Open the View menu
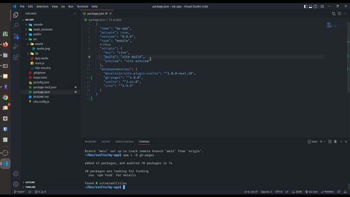 (x=55, y=7)
